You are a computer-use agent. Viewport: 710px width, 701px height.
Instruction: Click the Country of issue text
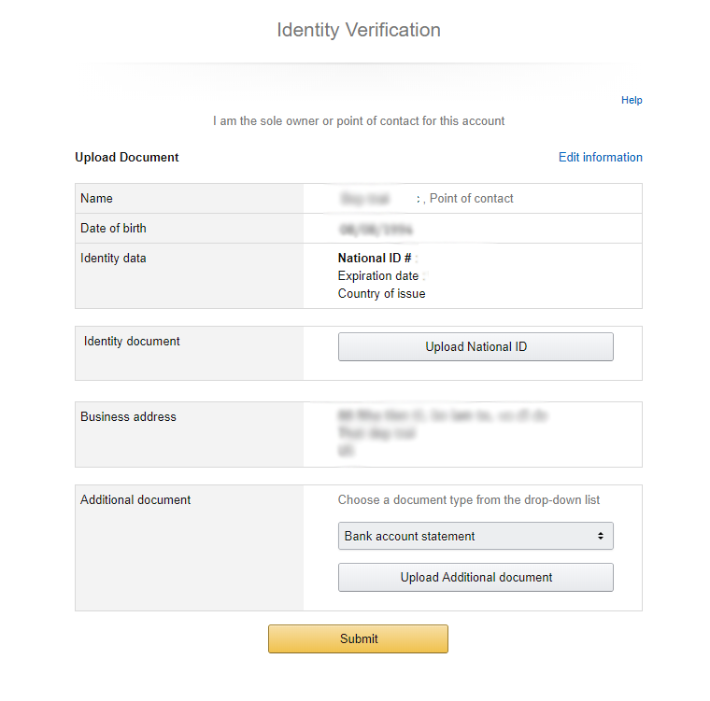pyautogui.click(x=382, y=293)
